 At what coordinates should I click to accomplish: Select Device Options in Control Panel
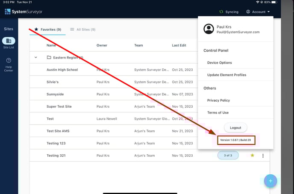[220, 63]
